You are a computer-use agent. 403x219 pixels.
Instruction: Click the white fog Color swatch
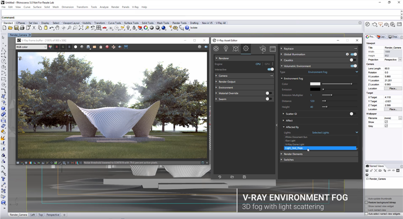315,83
